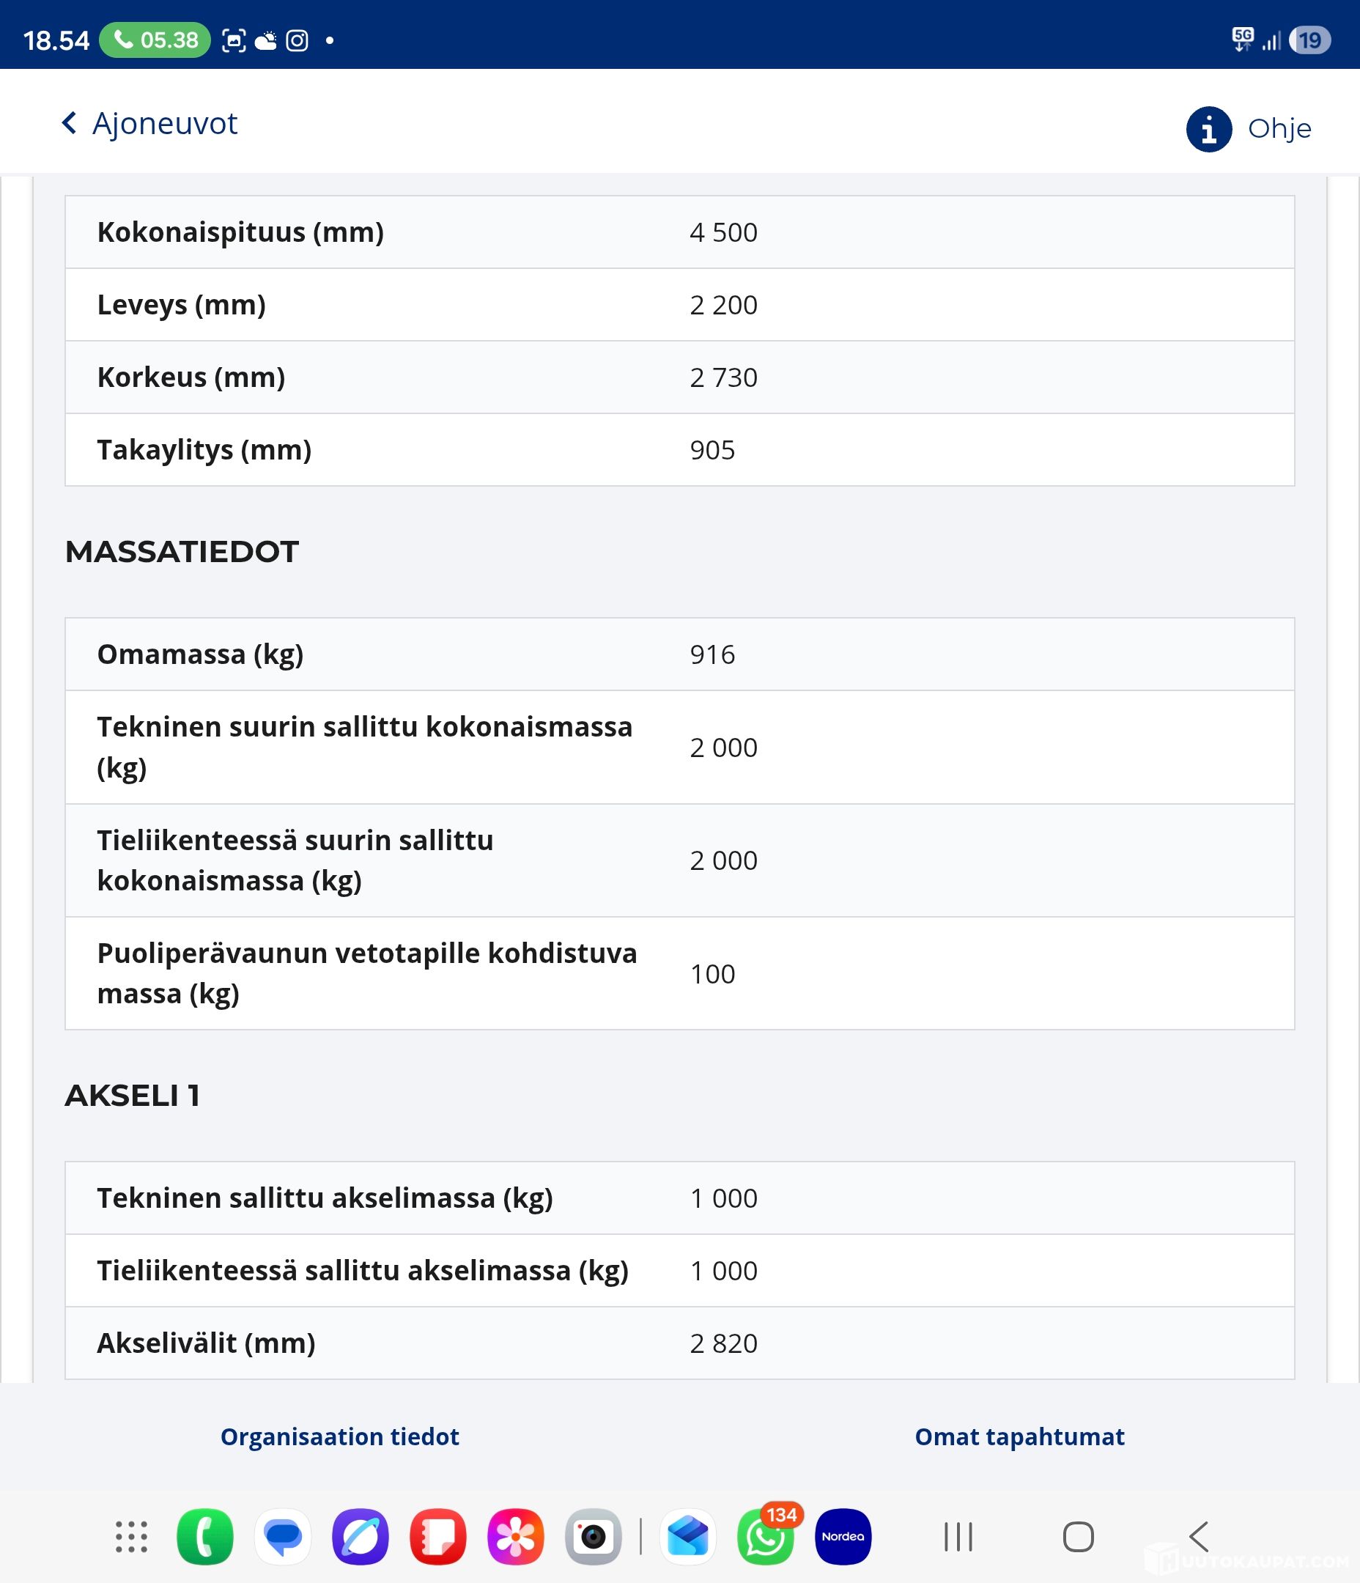Image resolution: width=1360 pixels, height=1583 pixels.
Task: Open WhatsApp with 134 unread badge
Action: click(x=766, y=1536)
